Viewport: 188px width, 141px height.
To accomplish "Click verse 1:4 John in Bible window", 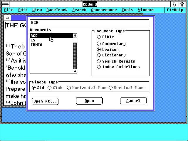I will [x=16, y=103].
